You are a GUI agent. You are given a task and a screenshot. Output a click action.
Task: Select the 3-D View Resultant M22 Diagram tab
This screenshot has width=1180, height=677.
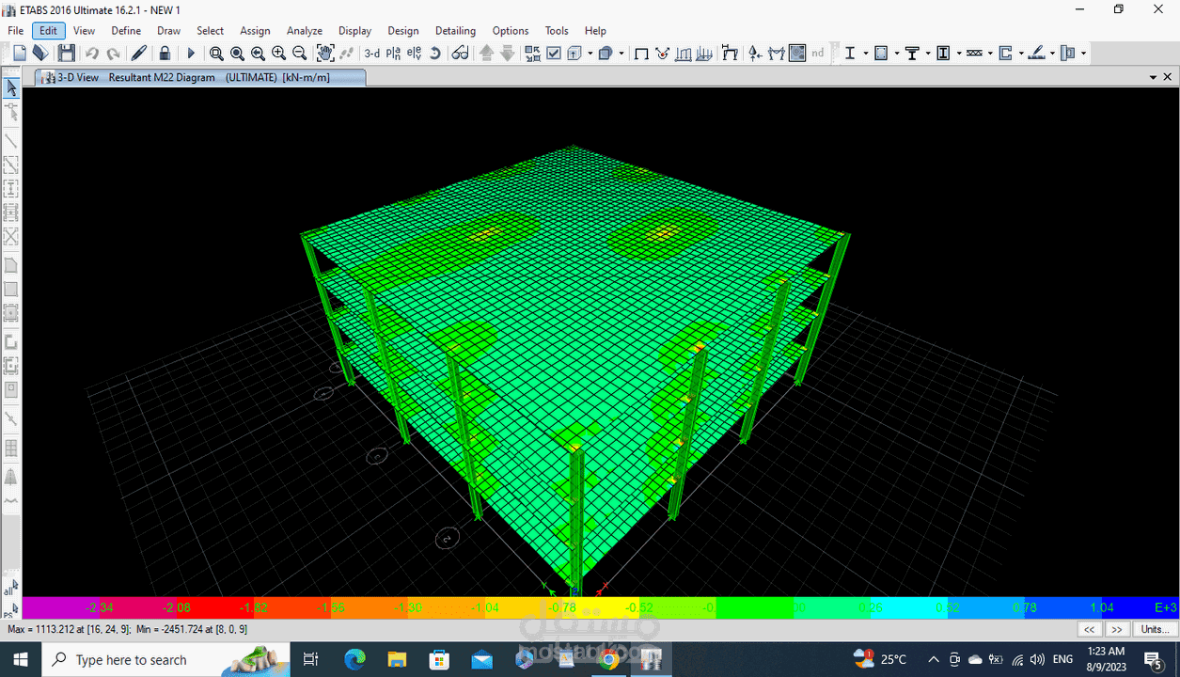[x=199, y=77]
